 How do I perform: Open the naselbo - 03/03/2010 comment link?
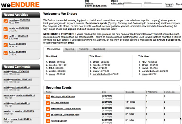(x=24, y=111)
